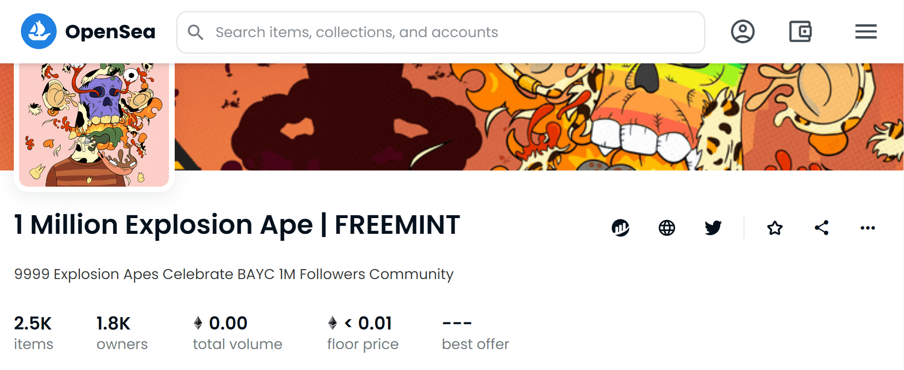
Task: Open the account profile icon
Action: [743, 31]
